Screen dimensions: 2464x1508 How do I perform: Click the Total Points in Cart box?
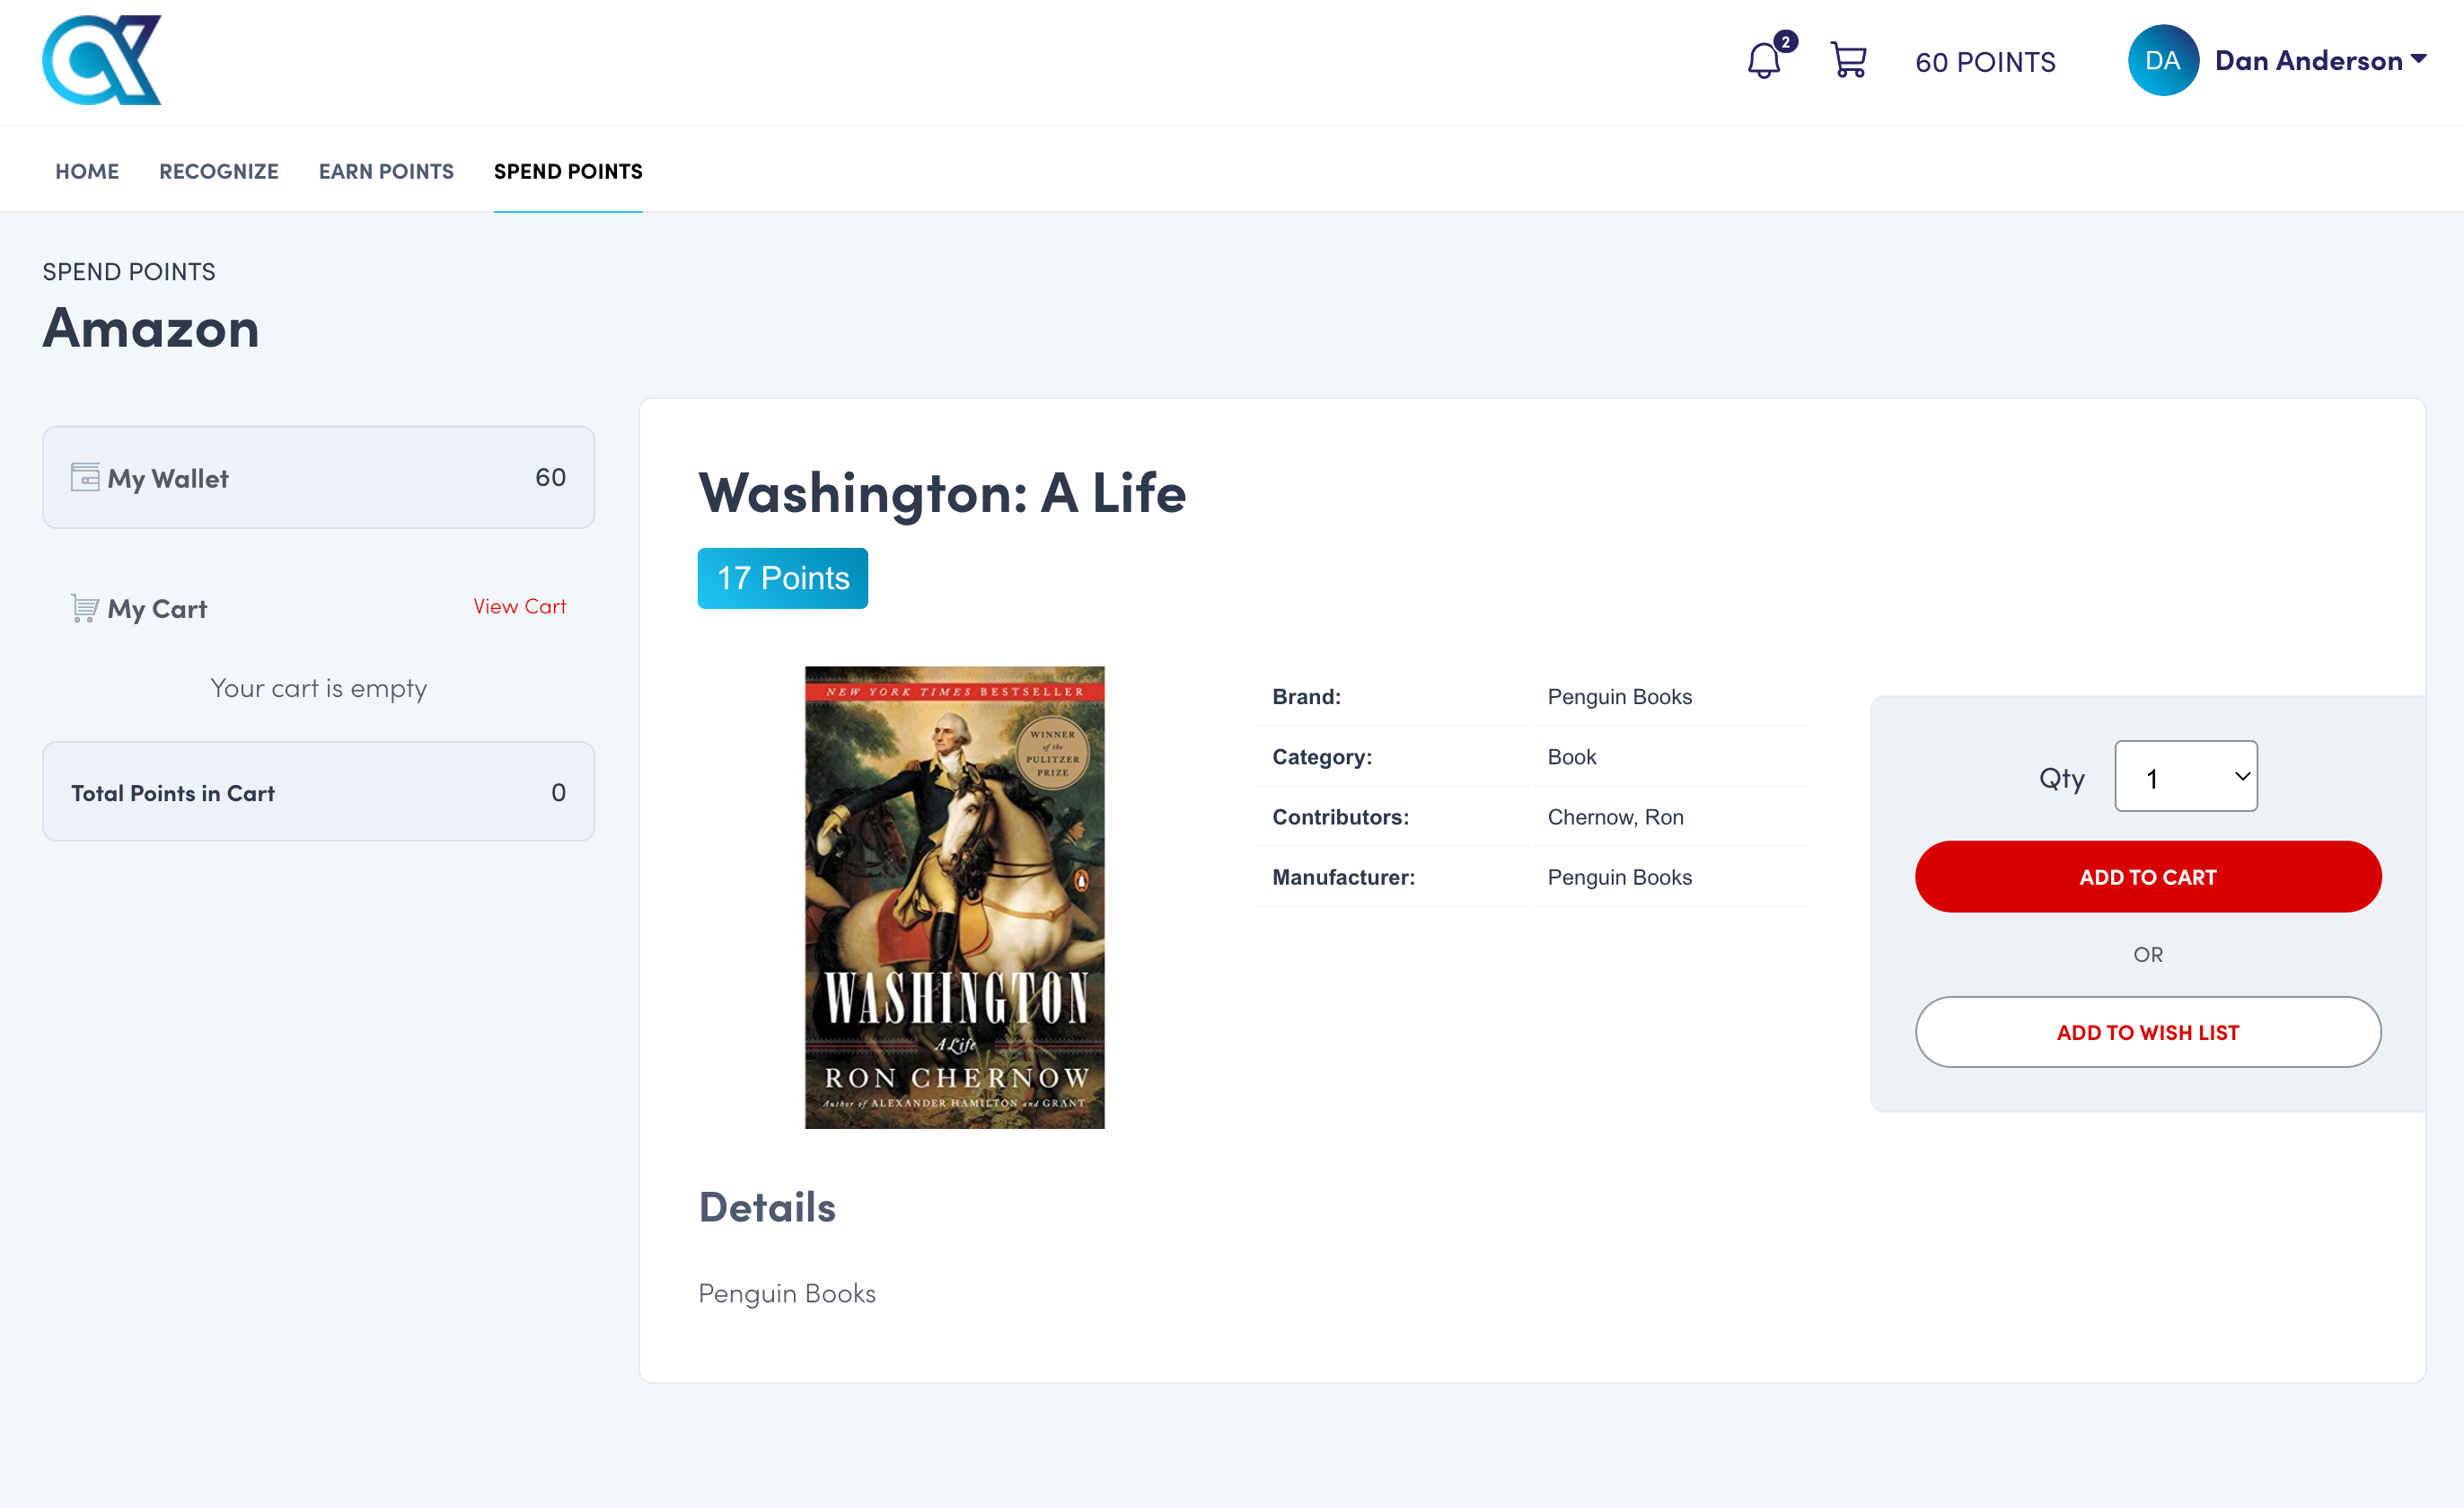coord(318,792)
